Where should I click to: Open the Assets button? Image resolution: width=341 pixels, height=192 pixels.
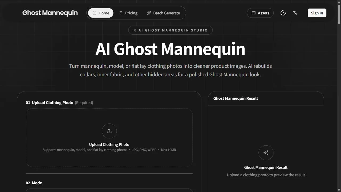(x=260, y=13)
